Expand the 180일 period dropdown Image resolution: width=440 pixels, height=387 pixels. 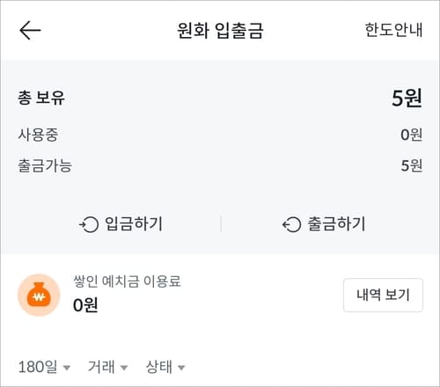click(x=44, y=367)
